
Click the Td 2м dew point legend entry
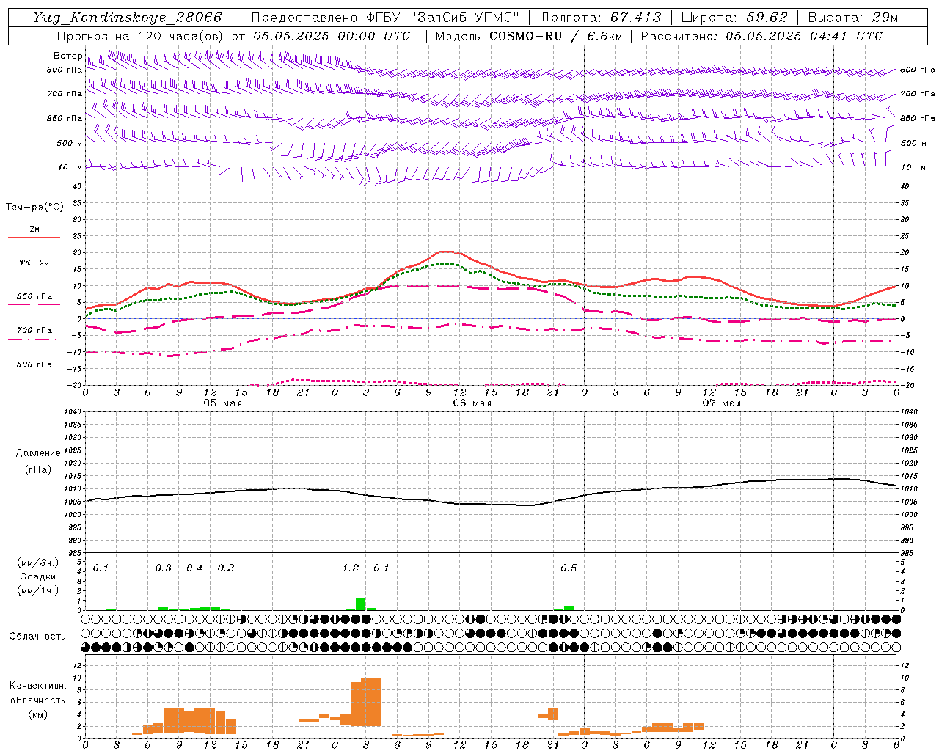(x=34, y=263)
